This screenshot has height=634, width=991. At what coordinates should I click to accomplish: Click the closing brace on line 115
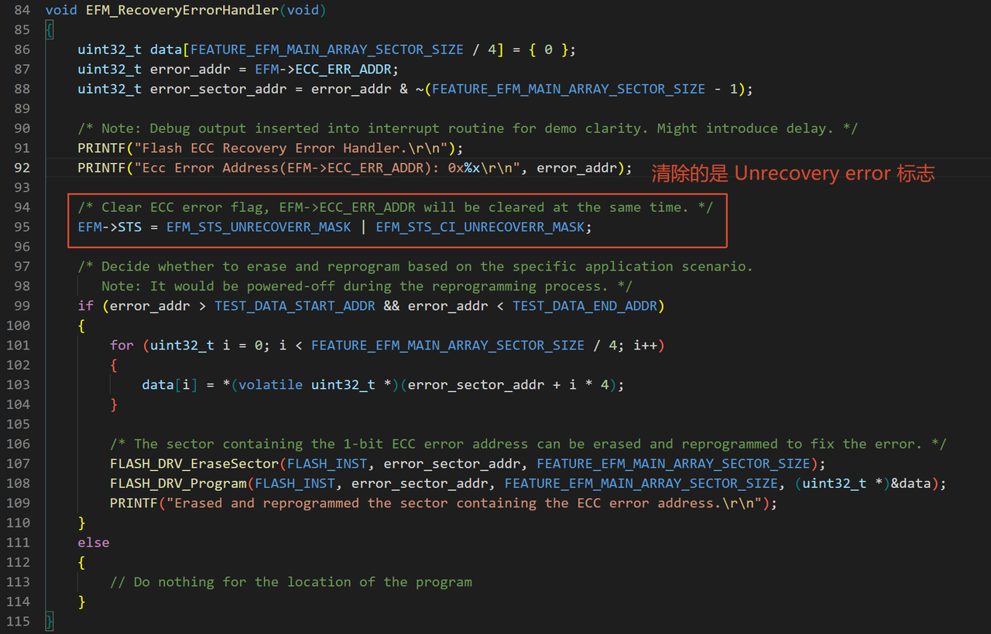pyautogui.click(x=50, y=622)
